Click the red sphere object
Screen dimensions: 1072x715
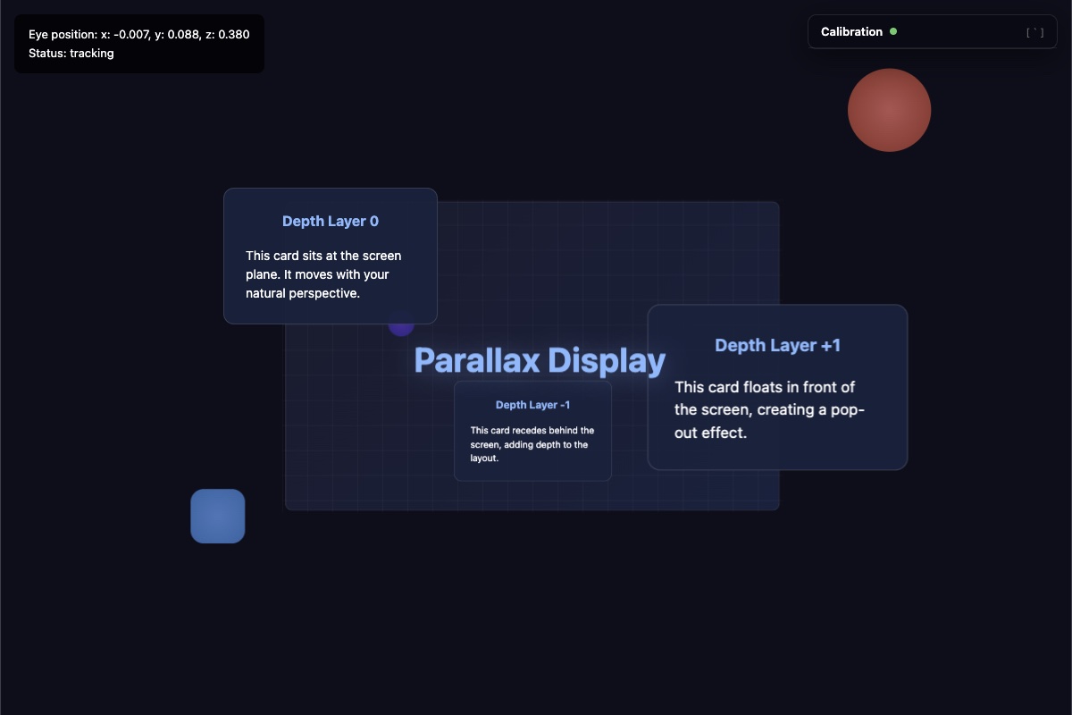[890, 110]
